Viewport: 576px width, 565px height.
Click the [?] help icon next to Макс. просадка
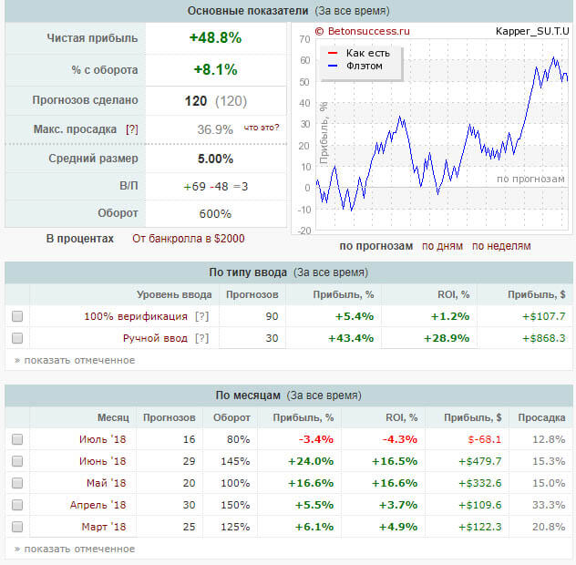pyautogui.click(x=133, y=129)
